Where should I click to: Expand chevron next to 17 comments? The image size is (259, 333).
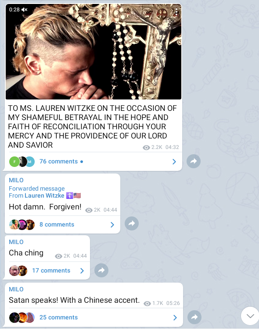82,271
